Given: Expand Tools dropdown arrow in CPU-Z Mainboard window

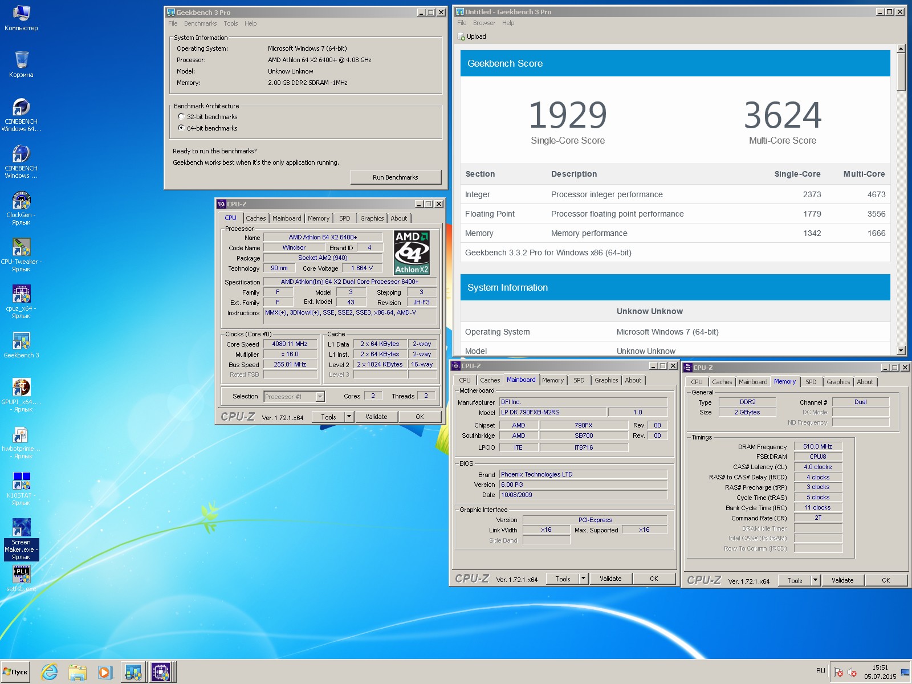Looking at the screenshot, I should tap(583, 579).
